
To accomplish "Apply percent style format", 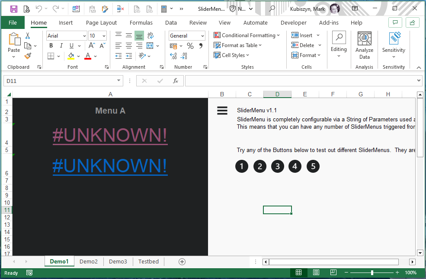I will point(190,46).
